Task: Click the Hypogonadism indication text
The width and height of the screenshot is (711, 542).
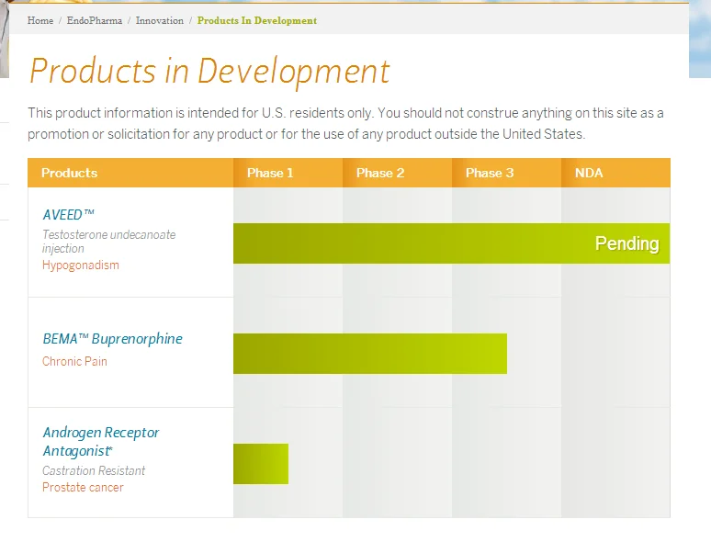Action: click(81, 265)
